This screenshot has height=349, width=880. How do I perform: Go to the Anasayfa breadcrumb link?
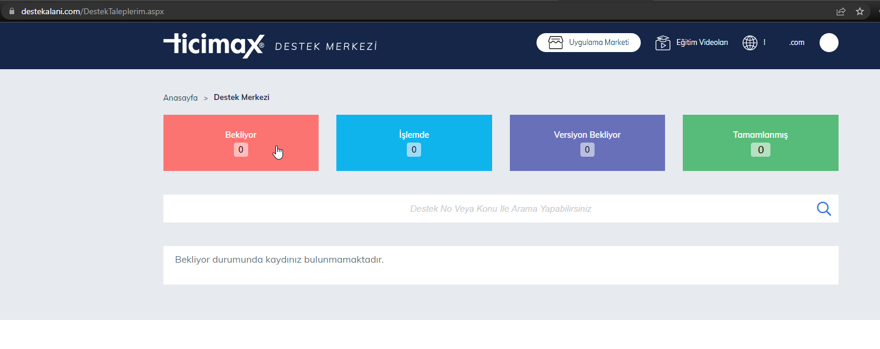click(181, 98)
